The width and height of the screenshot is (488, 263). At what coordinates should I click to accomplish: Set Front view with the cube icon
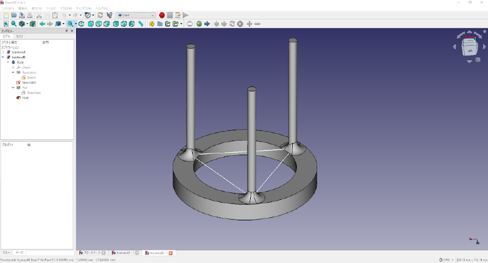[x=90, y=24]
